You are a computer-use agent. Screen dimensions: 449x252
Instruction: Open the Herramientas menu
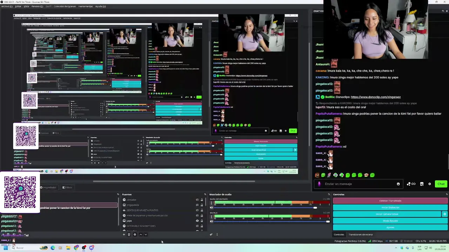[86, 6]
